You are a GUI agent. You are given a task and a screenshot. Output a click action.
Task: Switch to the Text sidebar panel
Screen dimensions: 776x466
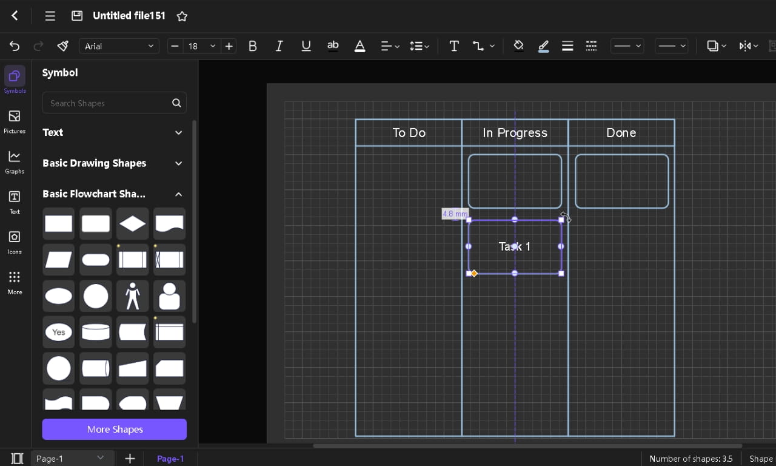(x=15, y=201)
